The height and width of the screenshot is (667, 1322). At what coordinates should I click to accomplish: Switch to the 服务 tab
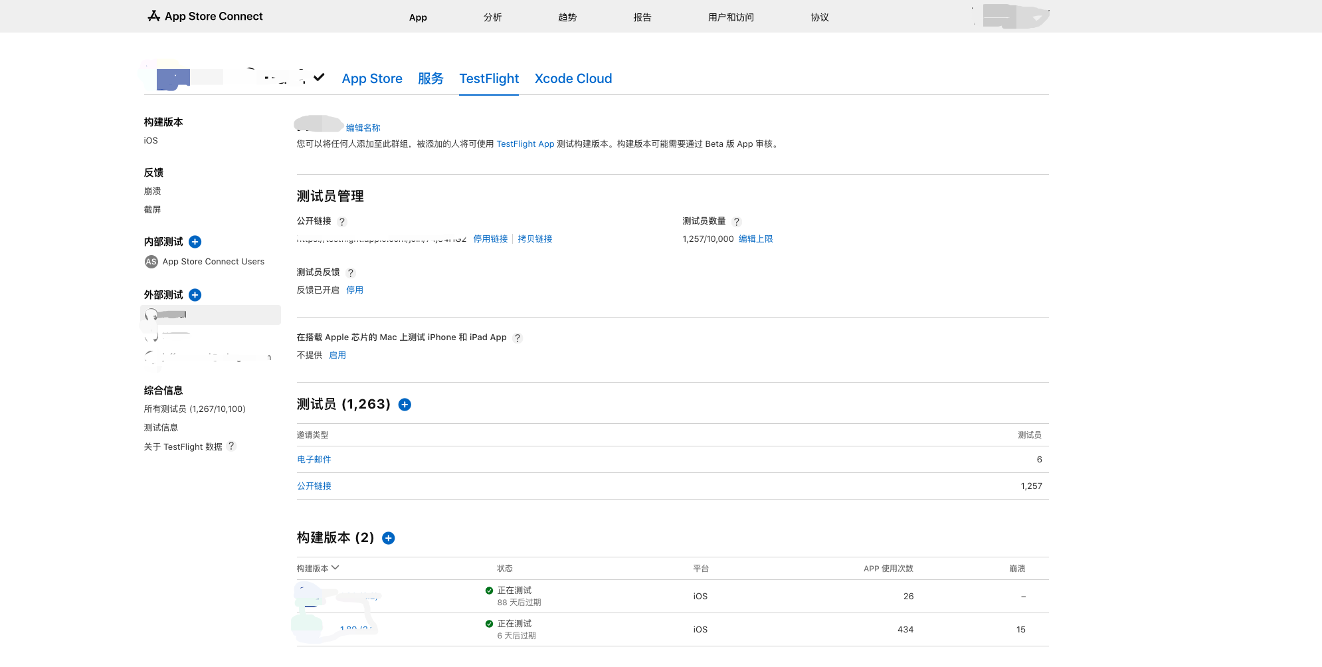click(x=430, y=78)
